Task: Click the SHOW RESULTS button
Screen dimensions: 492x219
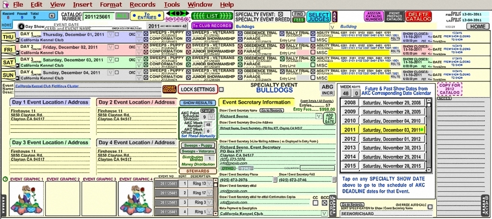Action: pyautogui.click(x=197, y=103)
